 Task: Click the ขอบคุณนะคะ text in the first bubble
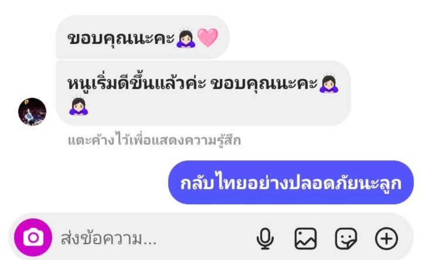[121, 38]
